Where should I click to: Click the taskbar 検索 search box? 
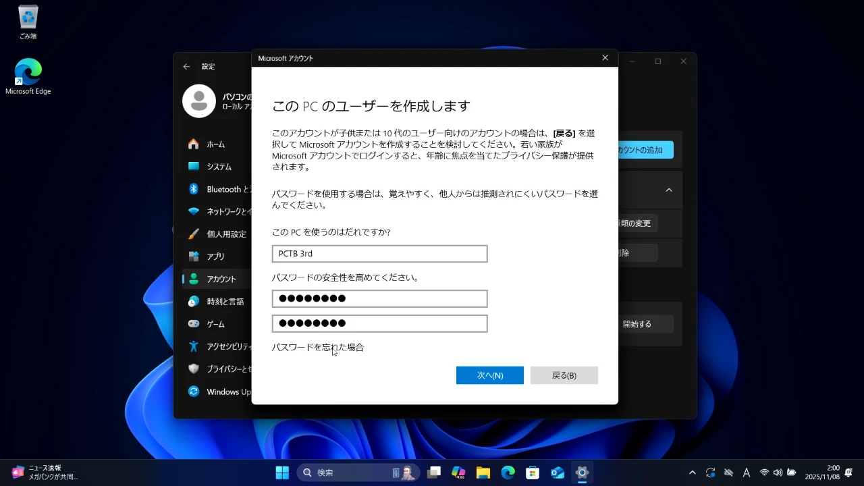[x=344, y=473]
